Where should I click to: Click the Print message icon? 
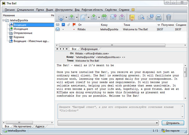(158, 18)
